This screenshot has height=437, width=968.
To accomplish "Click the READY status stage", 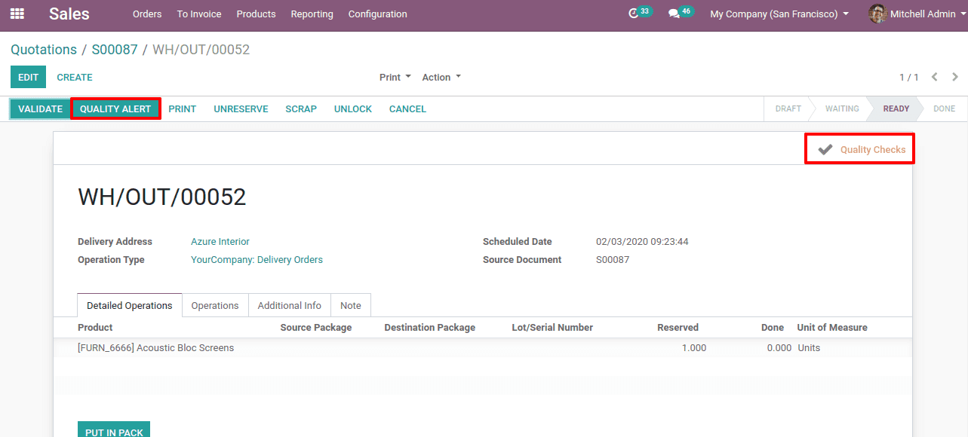I will [896, 109].
